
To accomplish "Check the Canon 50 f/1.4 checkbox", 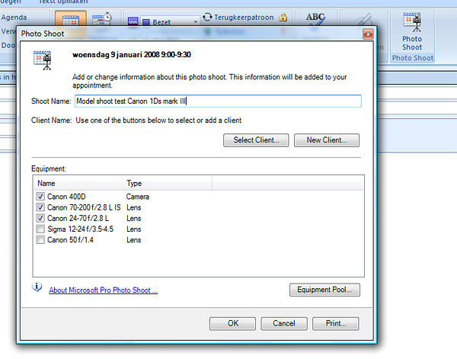I will pos(40,240).
